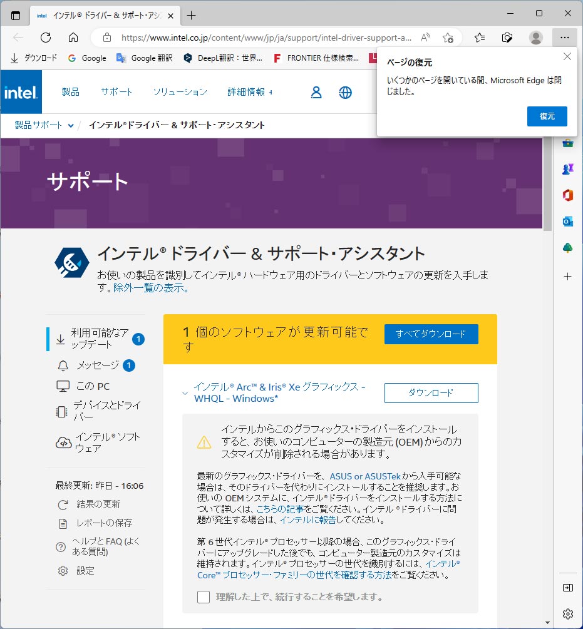
Task: Click the Core プロセッサー・ファミリー generation link
Action: [328, 569]
